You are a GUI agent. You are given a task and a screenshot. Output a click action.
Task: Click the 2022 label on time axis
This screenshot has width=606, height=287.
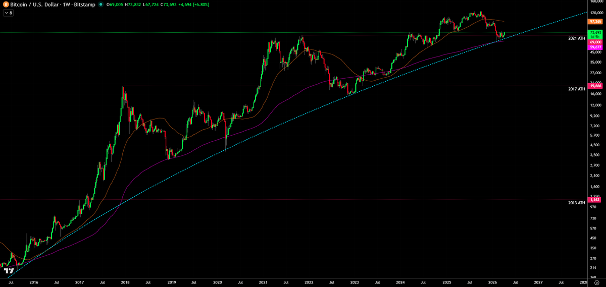pyautogui.click(x=309, y=283)
